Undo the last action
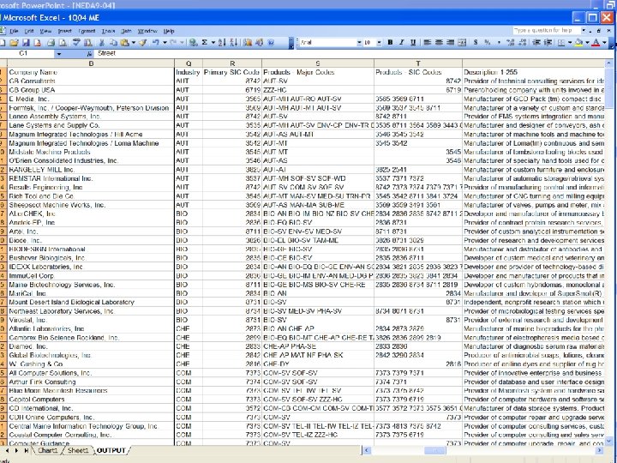This screenshot has height=463, width=617. click(156, 43)
